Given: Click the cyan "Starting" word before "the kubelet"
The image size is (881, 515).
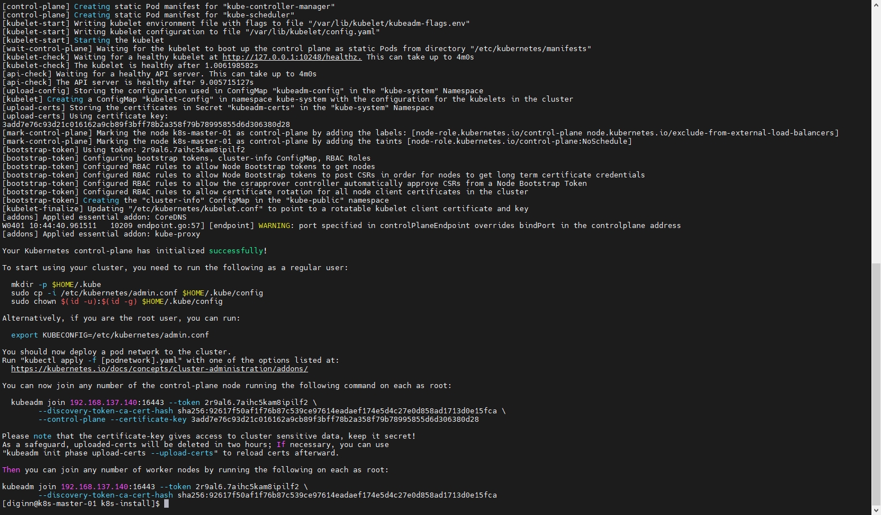Looking at the screenshot, I should (x=92, y=40).
